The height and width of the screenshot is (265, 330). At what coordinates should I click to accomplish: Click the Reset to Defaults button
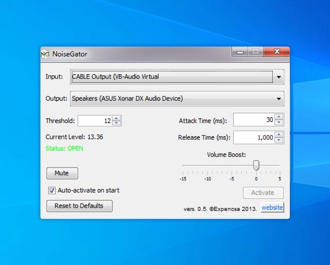click(x=79, y=206)
